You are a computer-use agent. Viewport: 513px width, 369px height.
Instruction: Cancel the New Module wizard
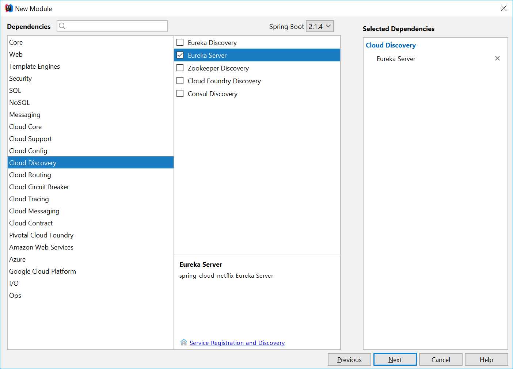[441, 360]
